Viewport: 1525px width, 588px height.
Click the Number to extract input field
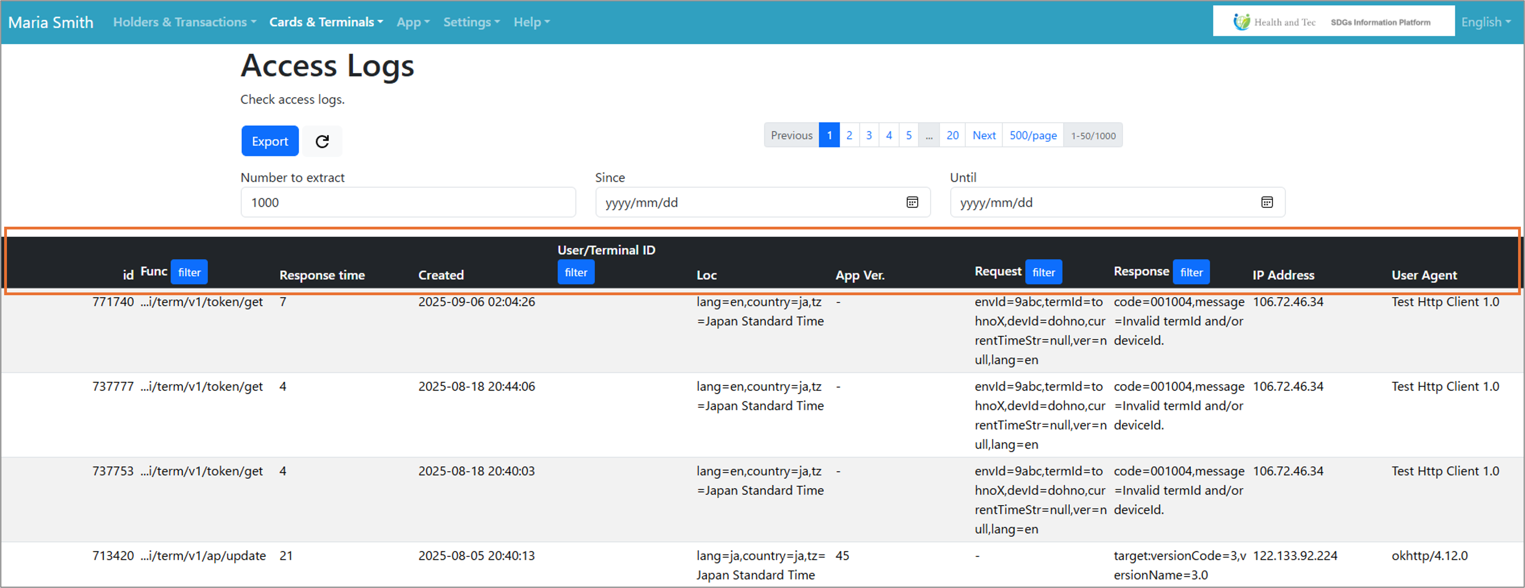tap(408, 202)
